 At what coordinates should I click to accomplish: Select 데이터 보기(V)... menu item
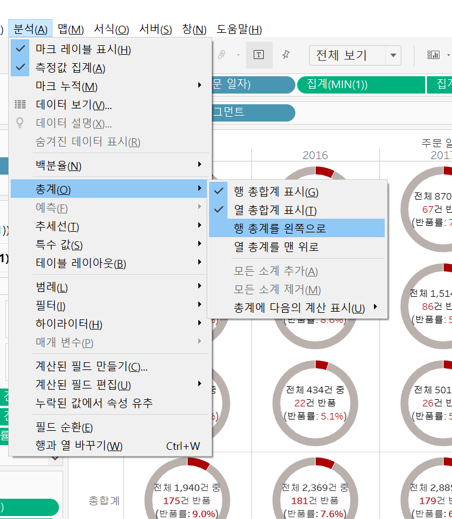(x=111, y=105)
